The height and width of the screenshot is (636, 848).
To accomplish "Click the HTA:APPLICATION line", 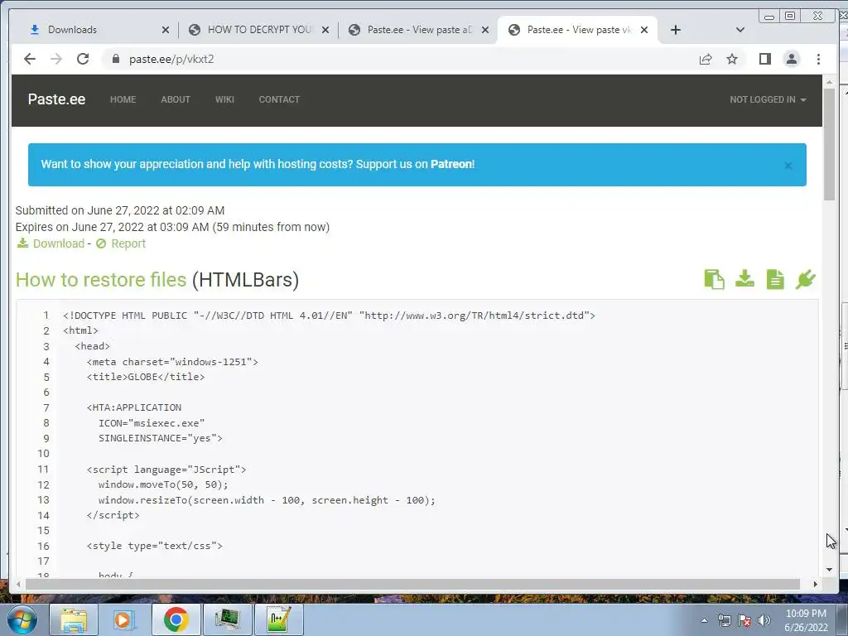I will [x=133, y=407].
